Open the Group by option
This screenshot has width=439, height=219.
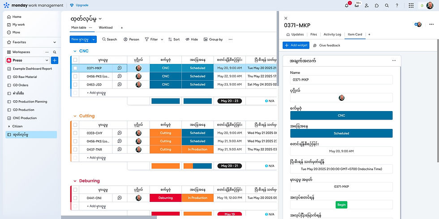coord(213,39)
